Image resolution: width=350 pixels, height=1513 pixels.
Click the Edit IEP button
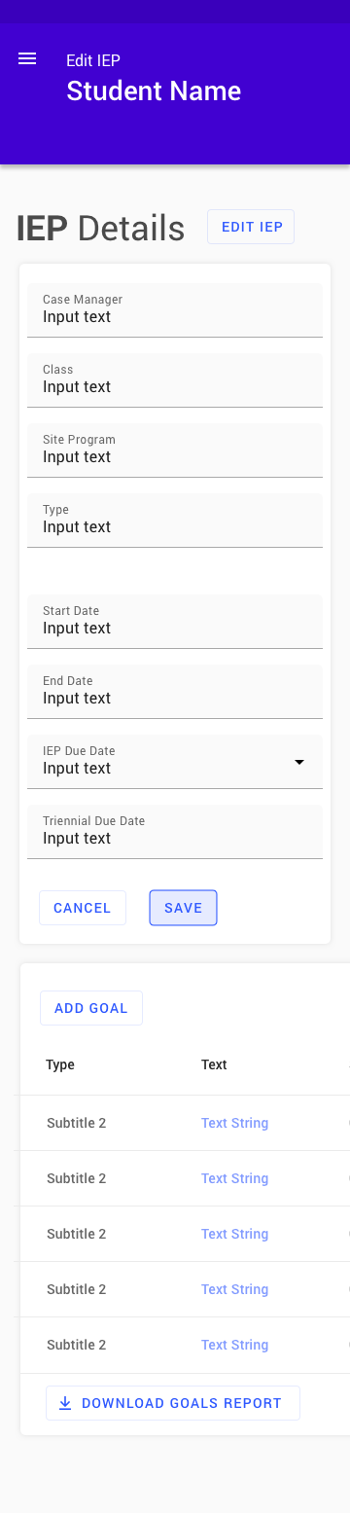click(x=251, y=227)
